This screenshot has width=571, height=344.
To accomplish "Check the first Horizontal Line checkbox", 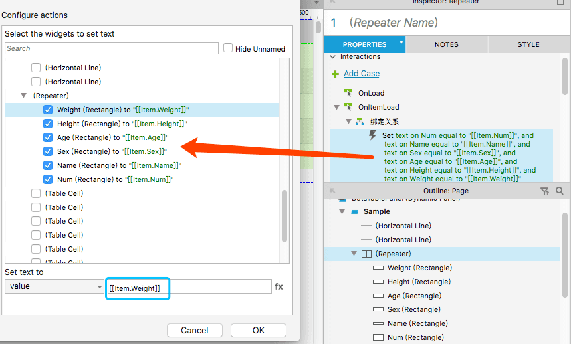I will 36,68.
